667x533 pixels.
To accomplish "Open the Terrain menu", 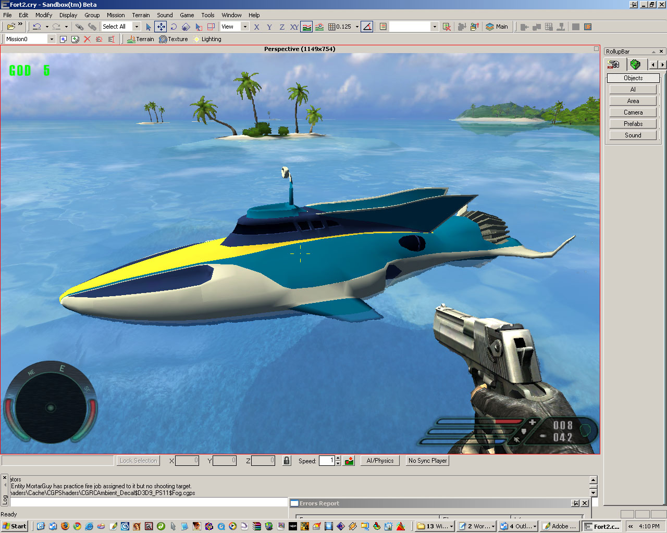I will coord(141,15).
